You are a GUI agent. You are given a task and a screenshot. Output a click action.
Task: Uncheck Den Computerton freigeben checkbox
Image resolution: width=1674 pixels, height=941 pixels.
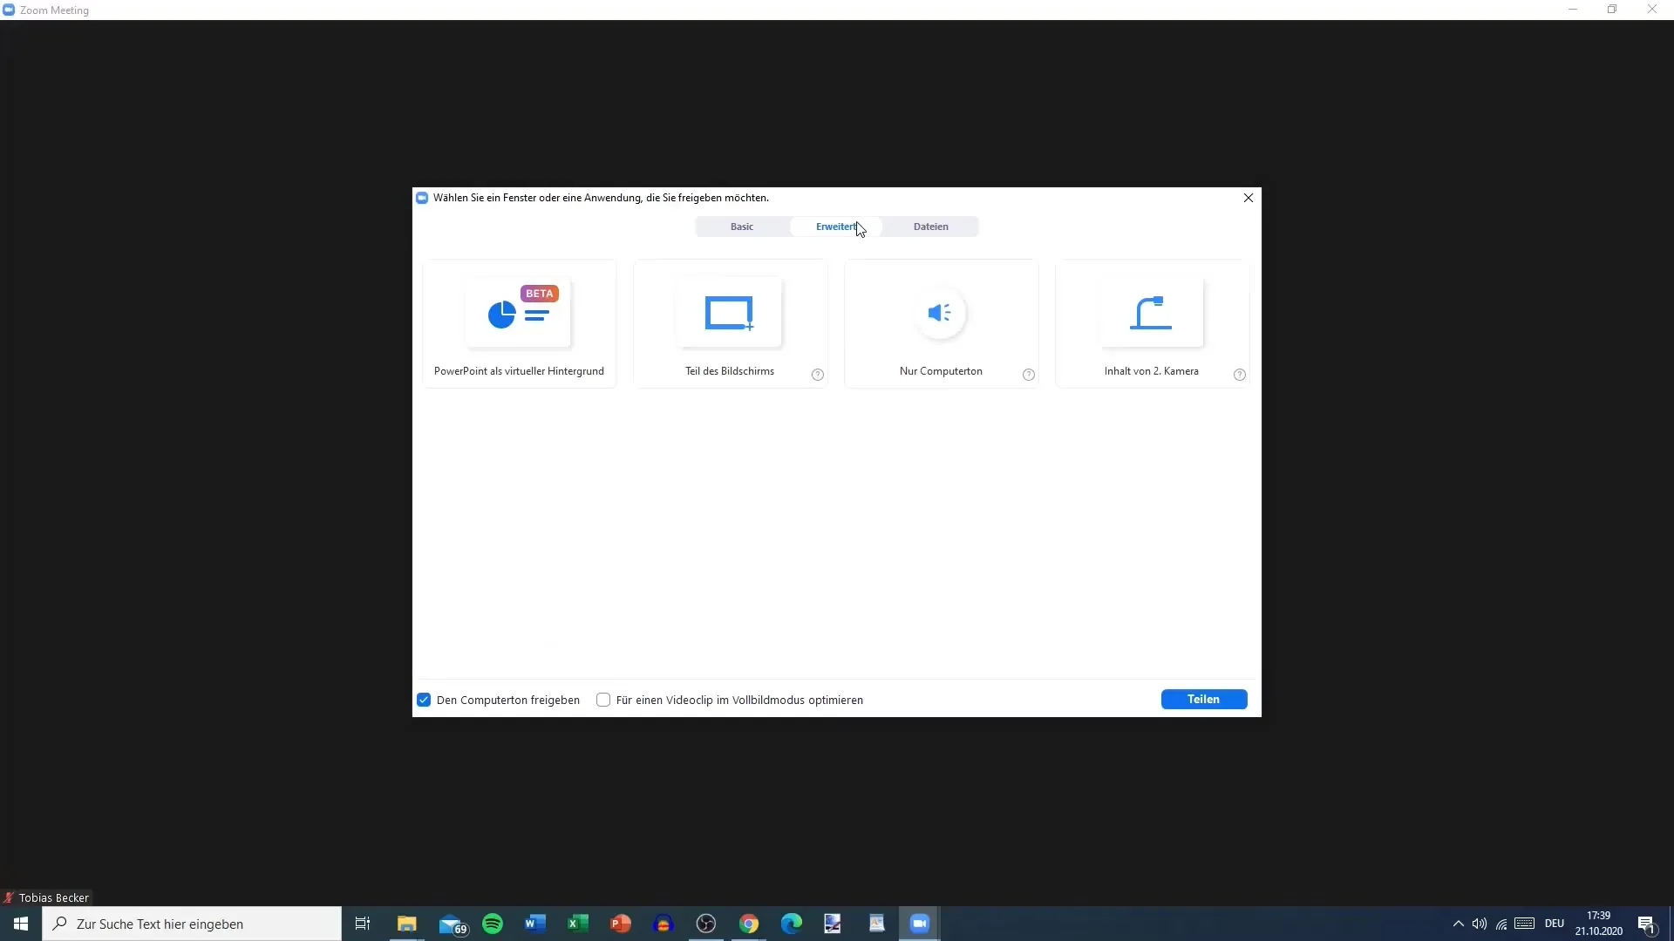click(x=424, y=700)
